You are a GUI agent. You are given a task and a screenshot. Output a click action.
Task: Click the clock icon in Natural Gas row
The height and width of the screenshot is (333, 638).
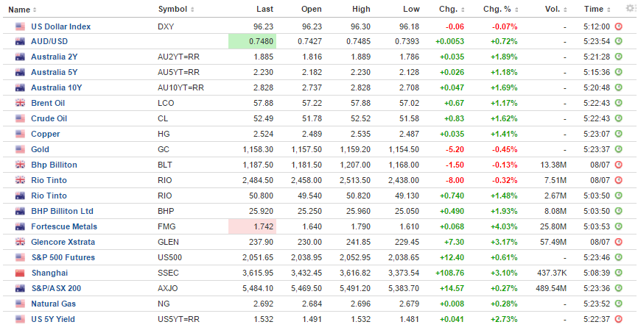pos(619,304)
